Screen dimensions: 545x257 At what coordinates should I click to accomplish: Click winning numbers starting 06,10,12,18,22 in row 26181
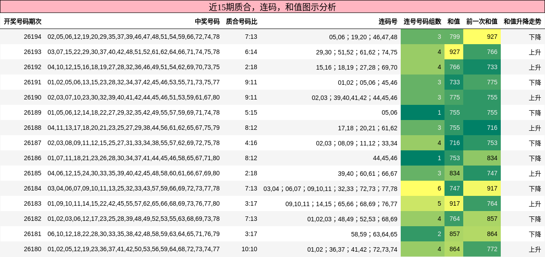134,234
